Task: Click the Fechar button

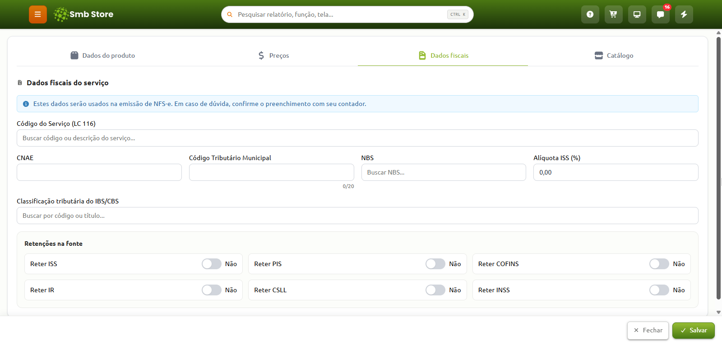Action: (648, 331)
